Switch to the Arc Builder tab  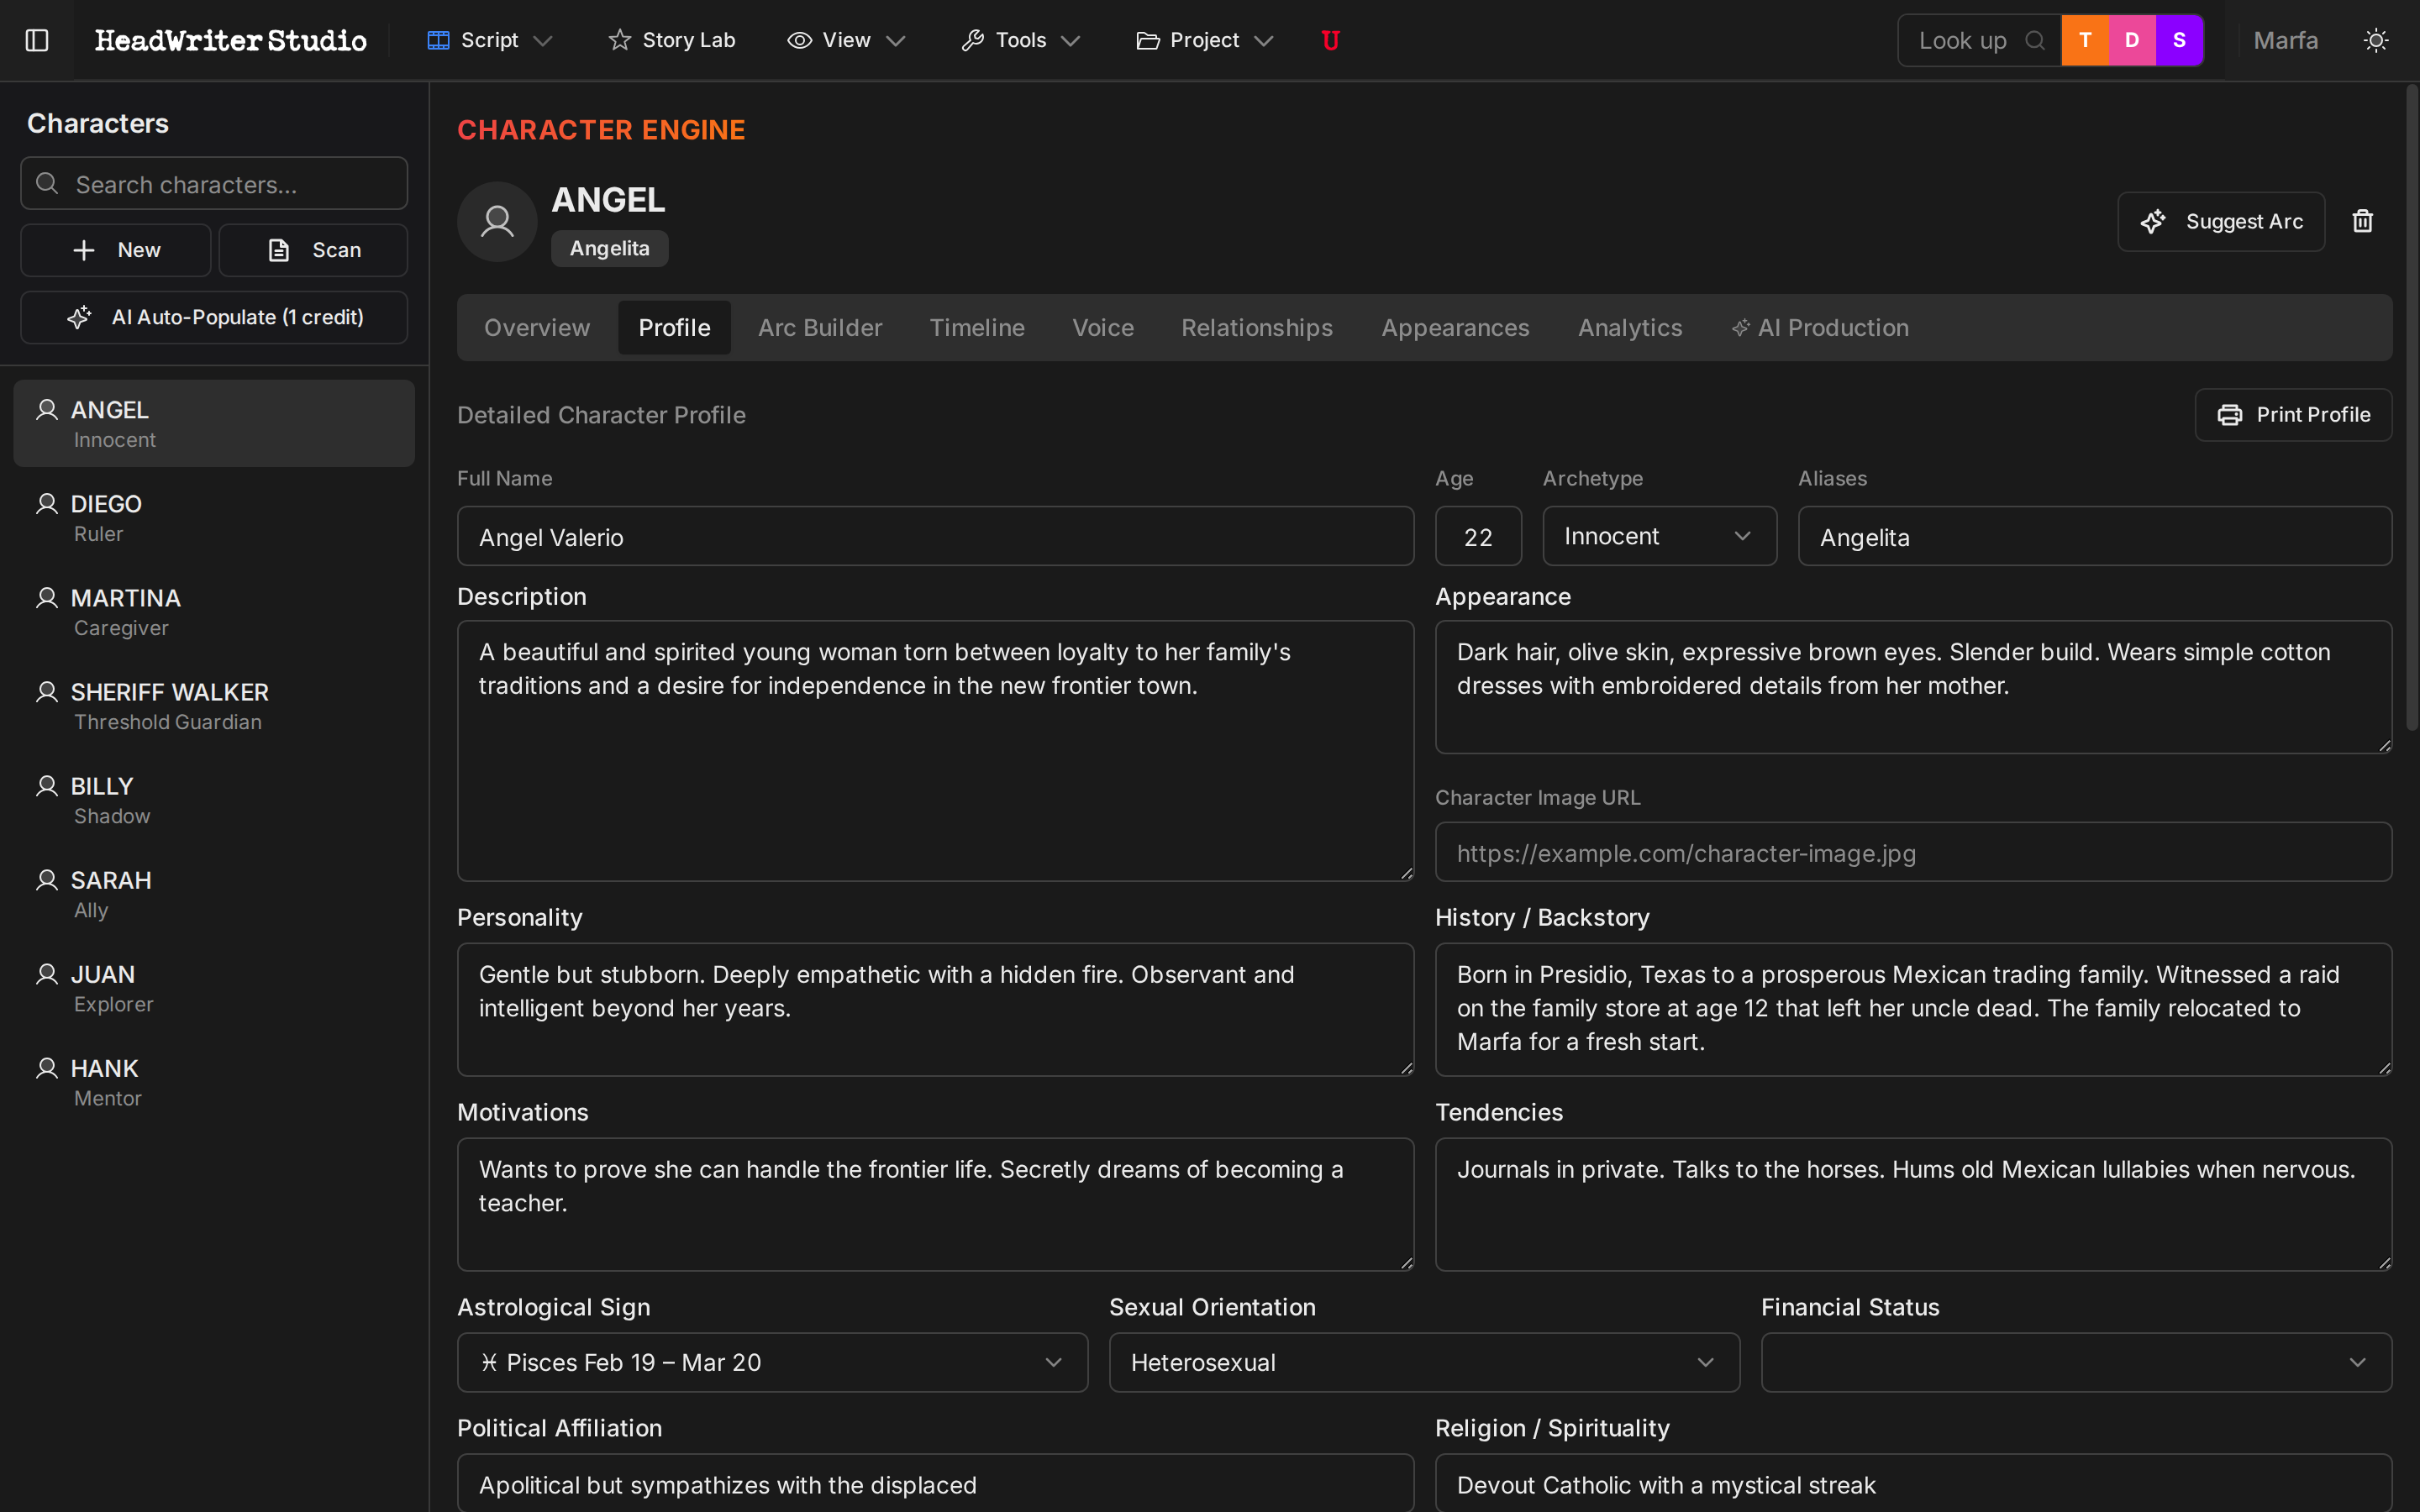[x=819, y=328]
